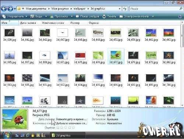The height and width of the screenshot is (139, 184).
Task: Set rating with the third star
Action: (66, 128)
